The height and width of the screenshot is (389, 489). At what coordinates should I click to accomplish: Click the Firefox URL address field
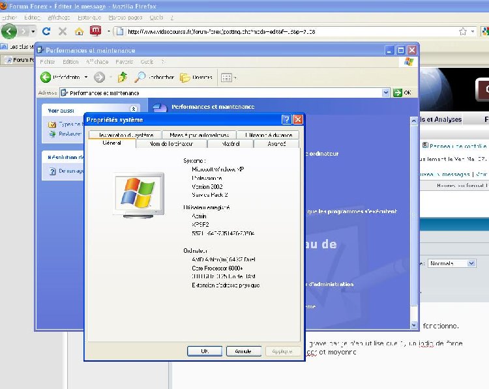[287, 31]
